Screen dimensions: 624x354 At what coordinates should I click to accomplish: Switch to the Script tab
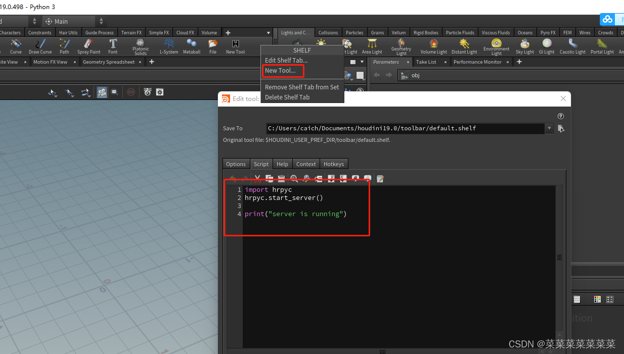(261, 164)
